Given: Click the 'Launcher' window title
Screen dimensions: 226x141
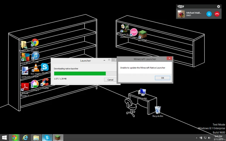Looking at the screenshot, I should pos(85,61).
